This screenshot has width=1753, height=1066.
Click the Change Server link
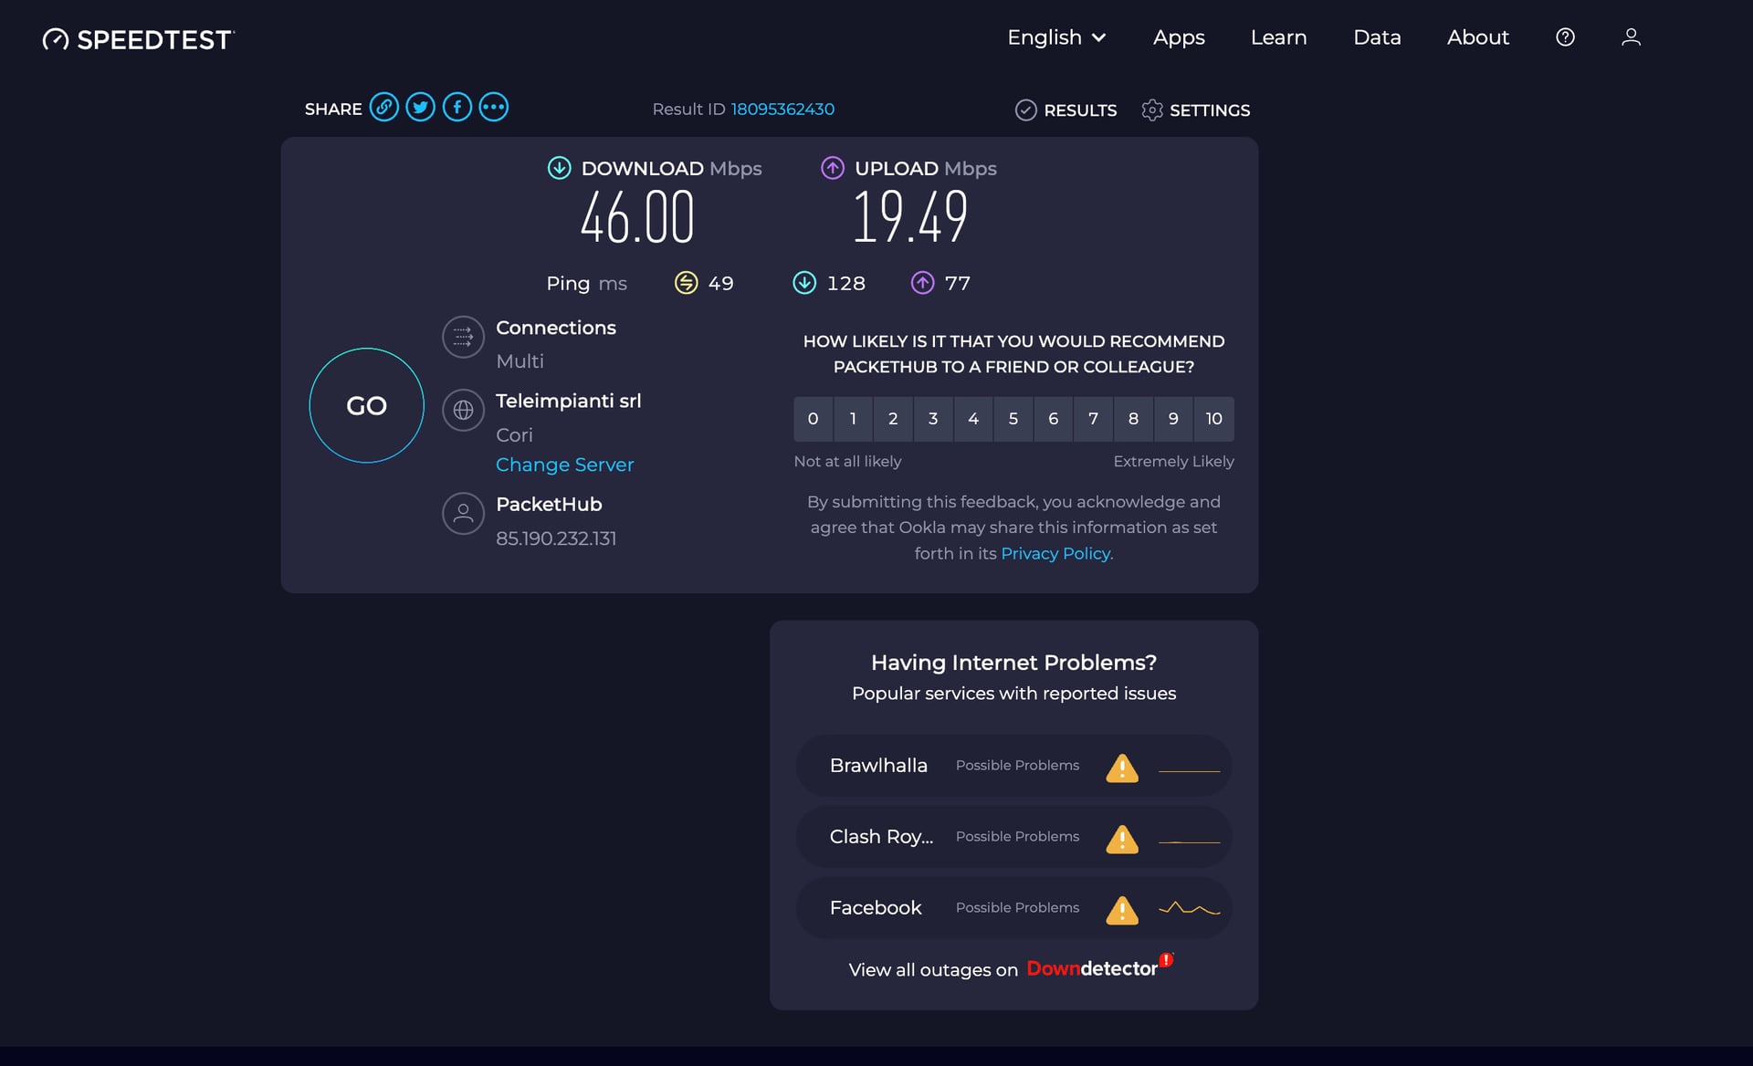tap(564, 465)
